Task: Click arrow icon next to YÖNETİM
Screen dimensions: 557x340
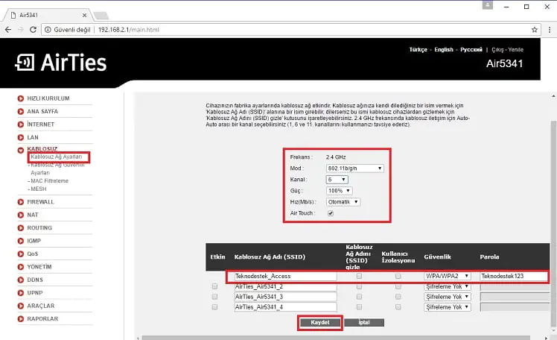Action: coord(21,267)
